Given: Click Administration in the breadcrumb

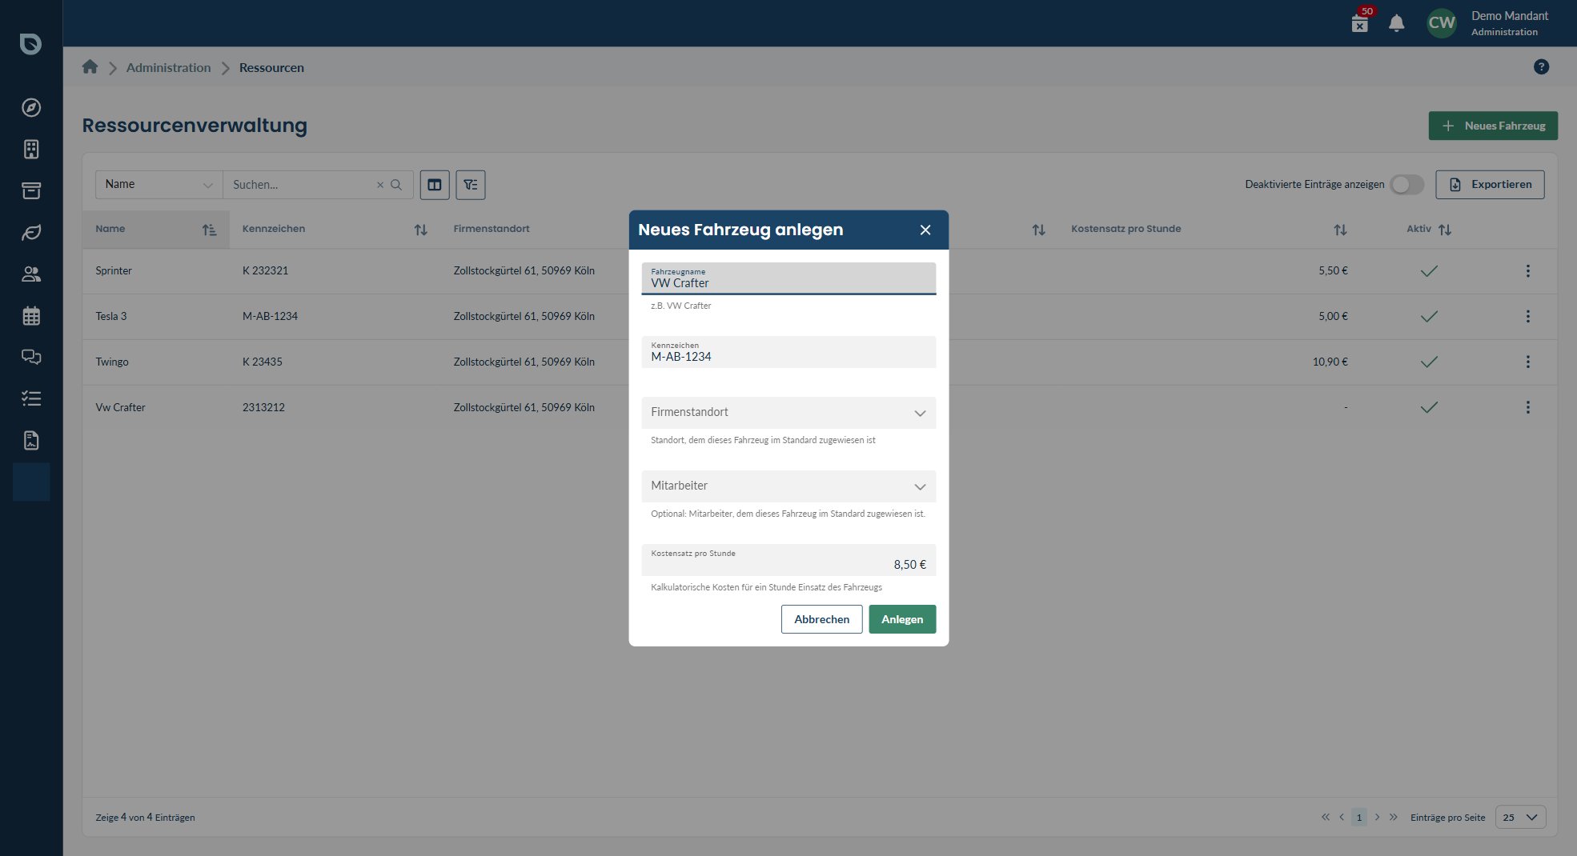Looking at the screenshot, I should pyautogui.click(x=168, y=68).
